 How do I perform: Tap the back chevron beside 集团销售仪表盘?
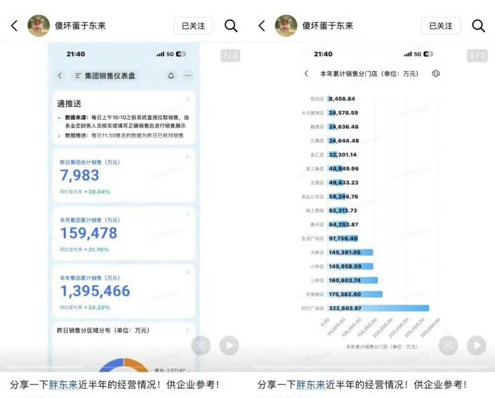coord(60,76)
